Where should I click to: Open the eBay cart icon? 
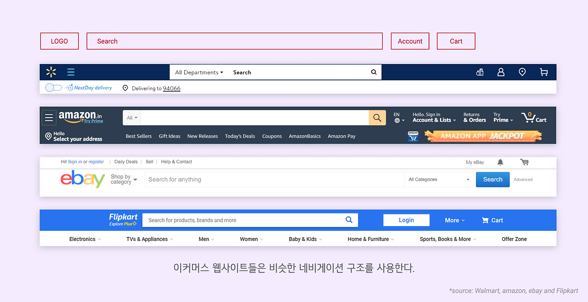[524, 162]
